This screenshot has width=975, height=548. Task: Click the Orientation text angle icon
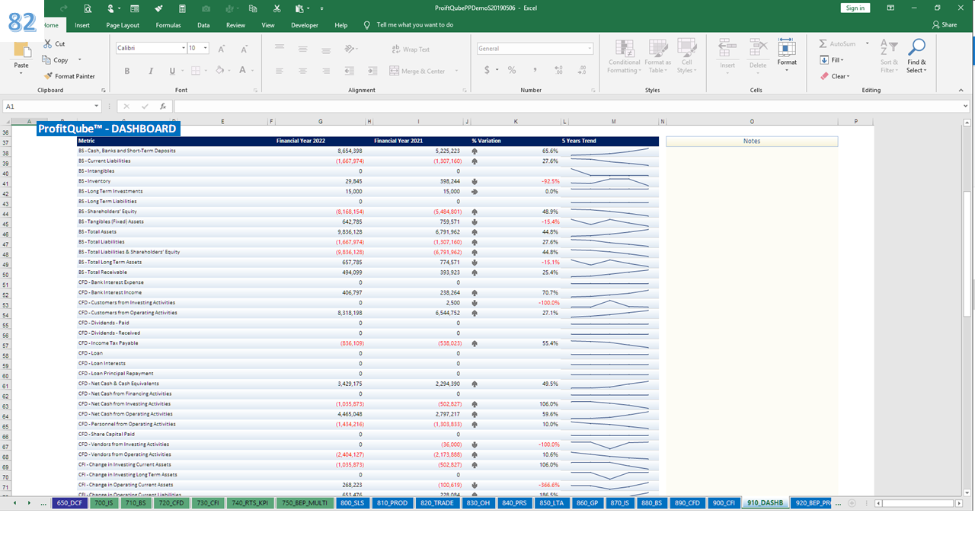pos(350,49)
